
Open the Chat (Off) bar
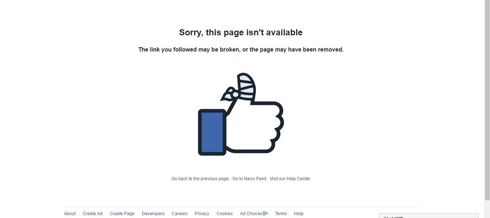coord(429,216)
